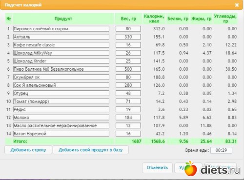The image size is (244, 180).
Task: Click Добавить строку button
Action: click(x=28, y=150)
